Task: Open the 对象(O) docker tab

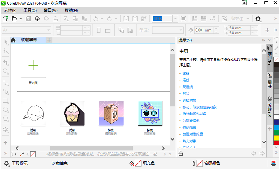Action: click(270, 106)
